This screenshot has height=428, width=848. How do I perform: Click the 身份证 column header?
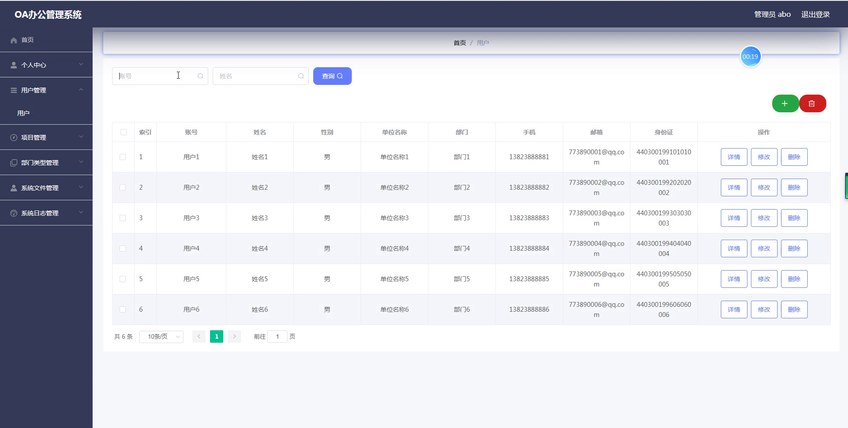pyautogui.click(x=664, y=132)
